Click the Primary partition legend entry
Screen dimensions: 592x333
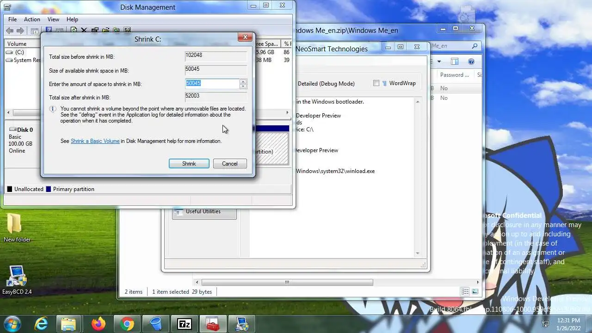[x=70, y=189]
